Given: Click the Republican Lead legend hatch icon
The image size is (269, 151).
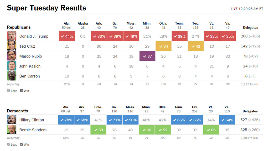Looking at the screenshot, I should [8, 91].
